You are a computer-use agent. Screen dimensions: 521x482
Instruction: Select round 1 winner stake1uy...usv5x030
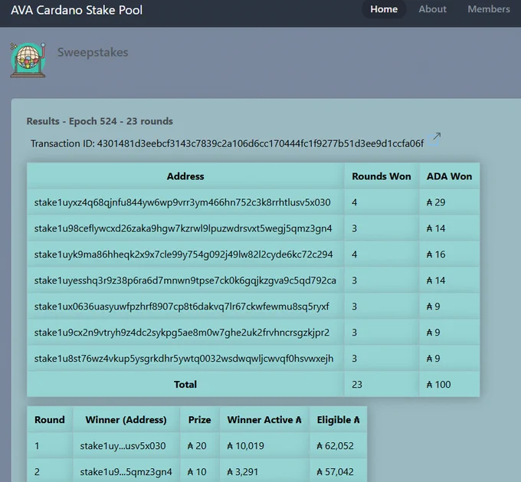(x=123, y=446)
